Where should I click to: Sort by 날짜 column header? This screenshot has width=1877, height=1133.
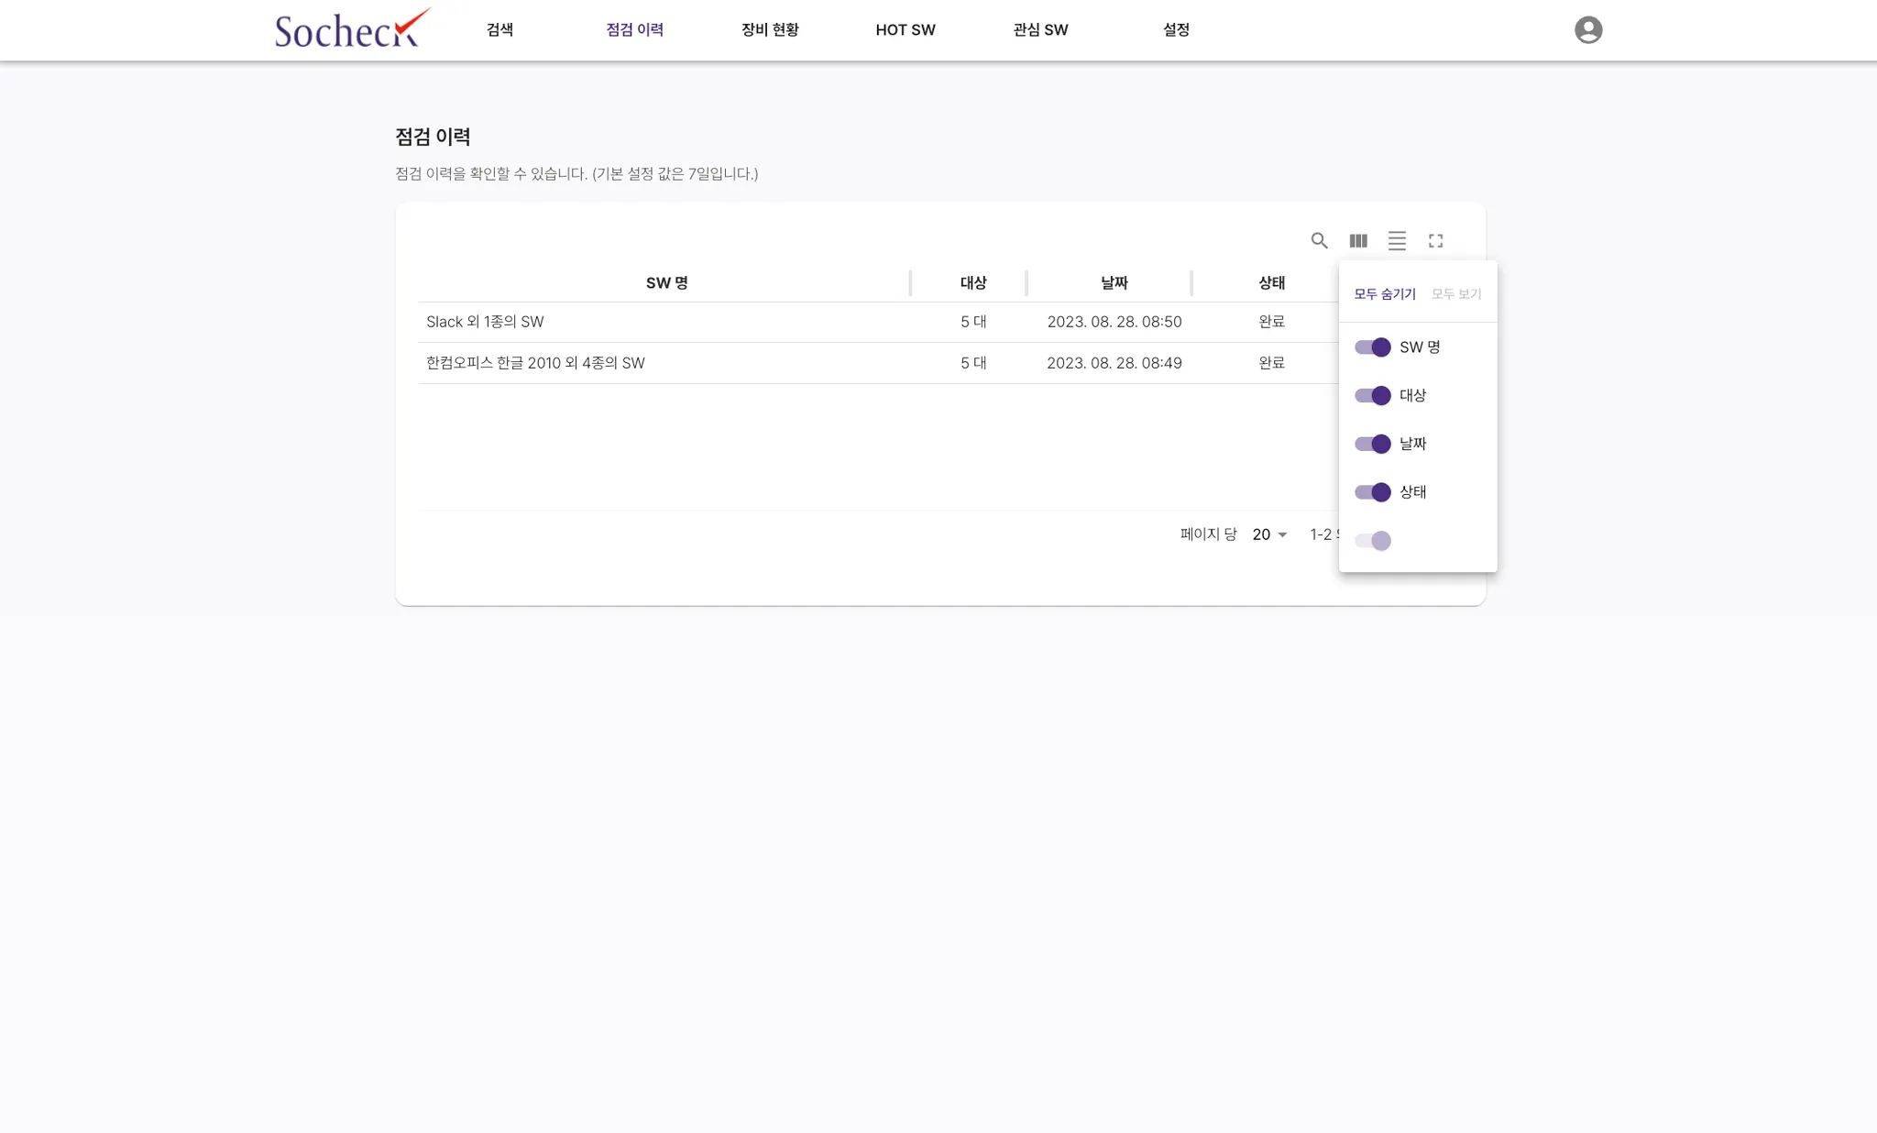(1114, 283)
